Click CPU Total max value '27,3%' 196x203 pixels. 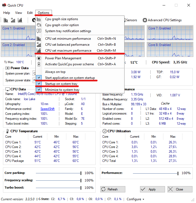[x=173, y=161]
